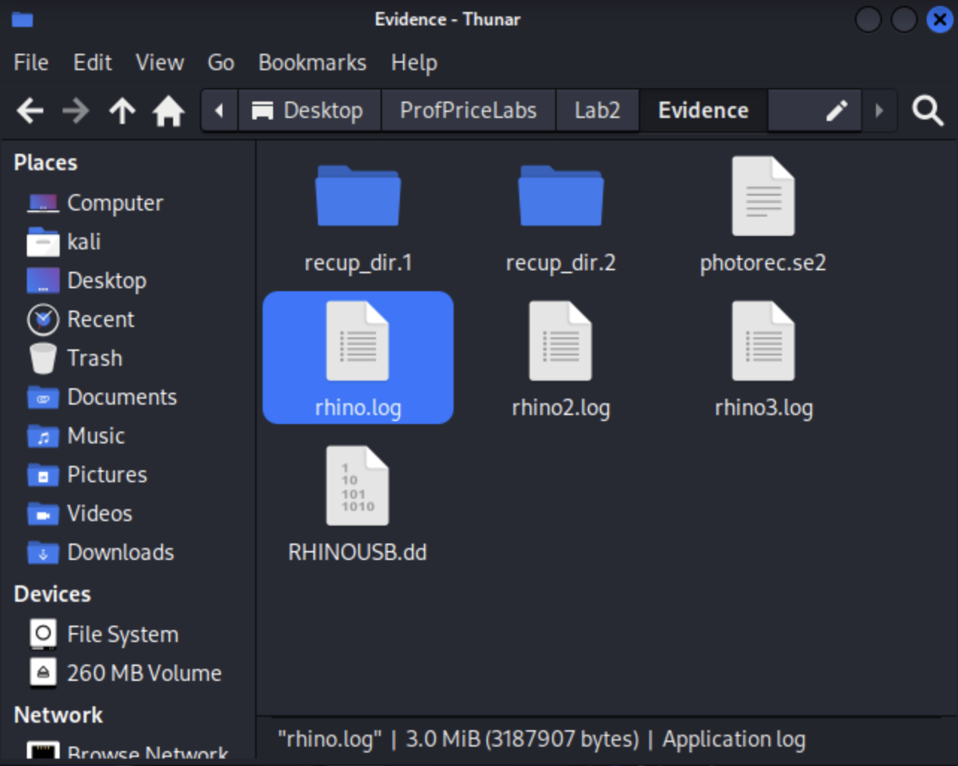Open Downloads from the sidebar

point(120,552)
